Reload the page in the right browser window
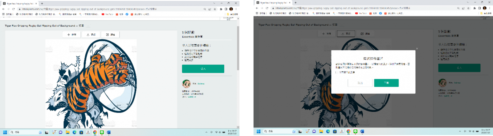Viewport: 493px width, 136px height. pos(267,8)
